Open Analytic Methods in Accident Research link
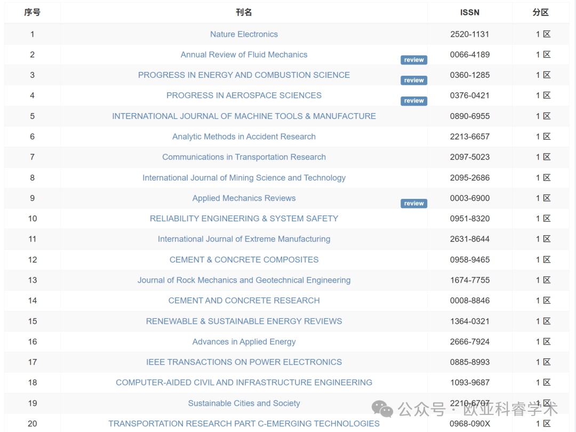 pos(244,137)
